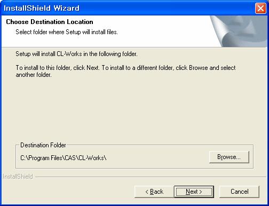Viewport: 269px width, 206px height.
Task: Close the InstallShield Wizard with the red X
Action: click(x=260, y=8)
